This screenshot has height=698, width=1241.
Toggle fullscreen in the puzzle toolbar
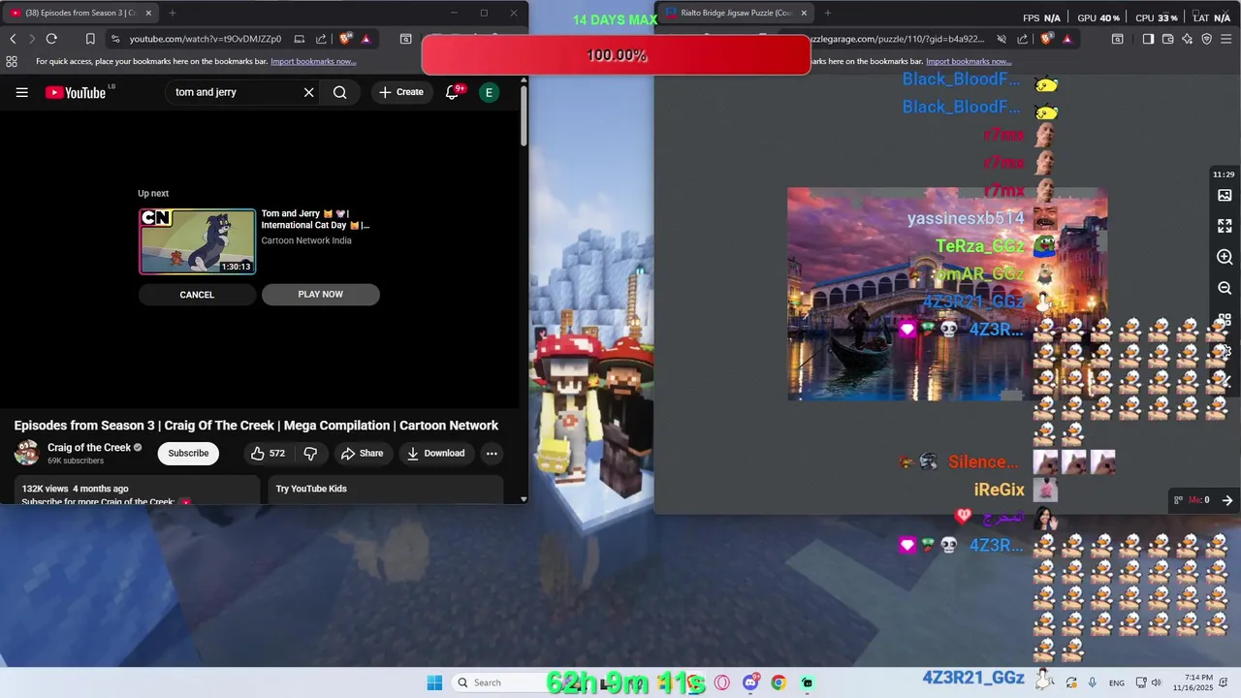(1225, 226)
